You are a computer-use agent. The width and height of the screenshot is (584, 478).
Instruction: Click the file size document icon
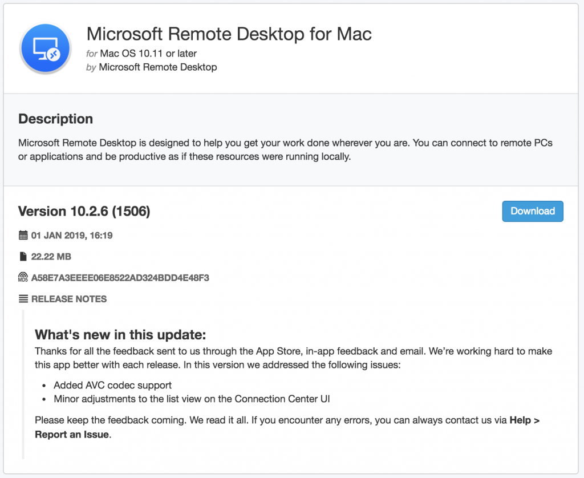pos(23,256)
